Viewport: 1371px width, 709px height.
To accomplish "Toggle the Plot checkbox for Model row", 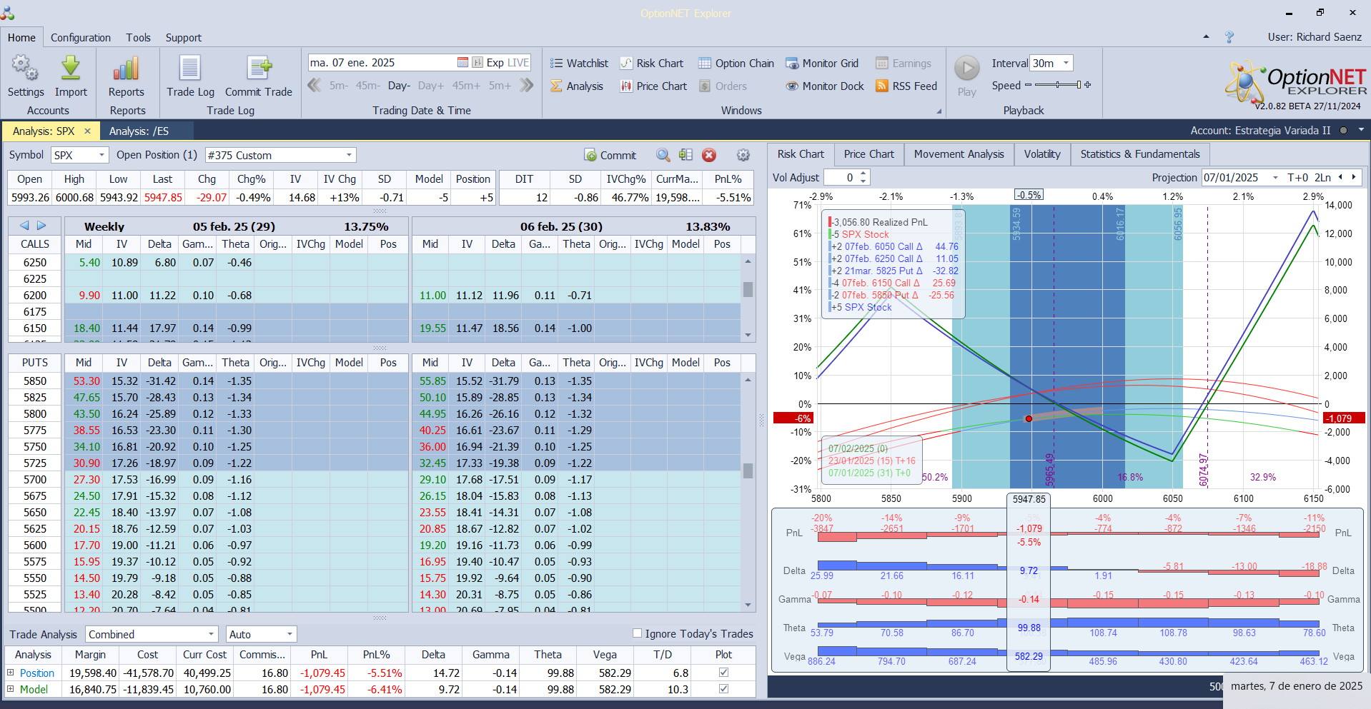I will coord(723,689).
